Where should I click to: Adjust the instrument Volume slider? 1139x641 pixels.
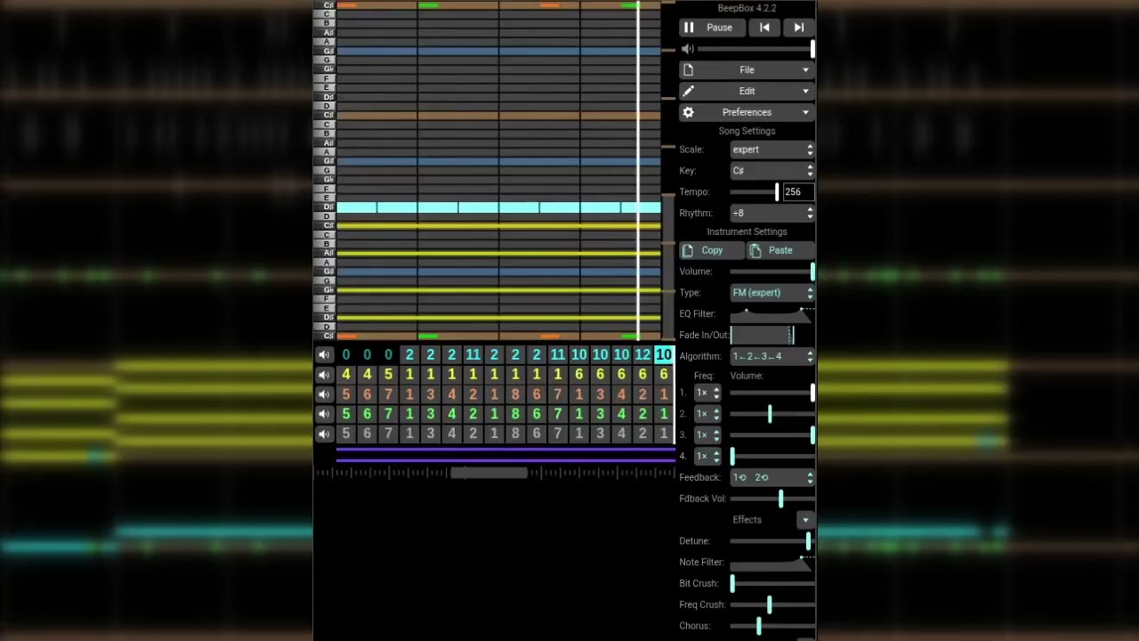(x=772, y=272)
